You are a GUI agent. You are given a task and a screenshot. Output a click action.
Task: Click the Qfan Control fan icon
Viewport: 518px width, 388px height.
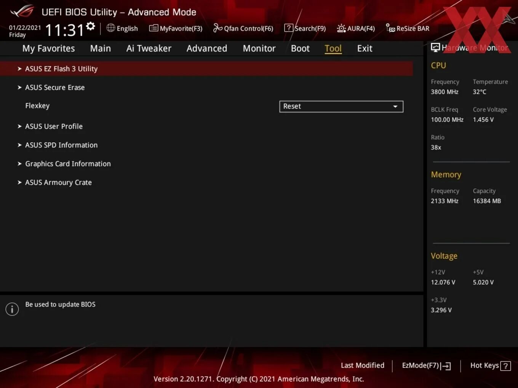(217, 28)
